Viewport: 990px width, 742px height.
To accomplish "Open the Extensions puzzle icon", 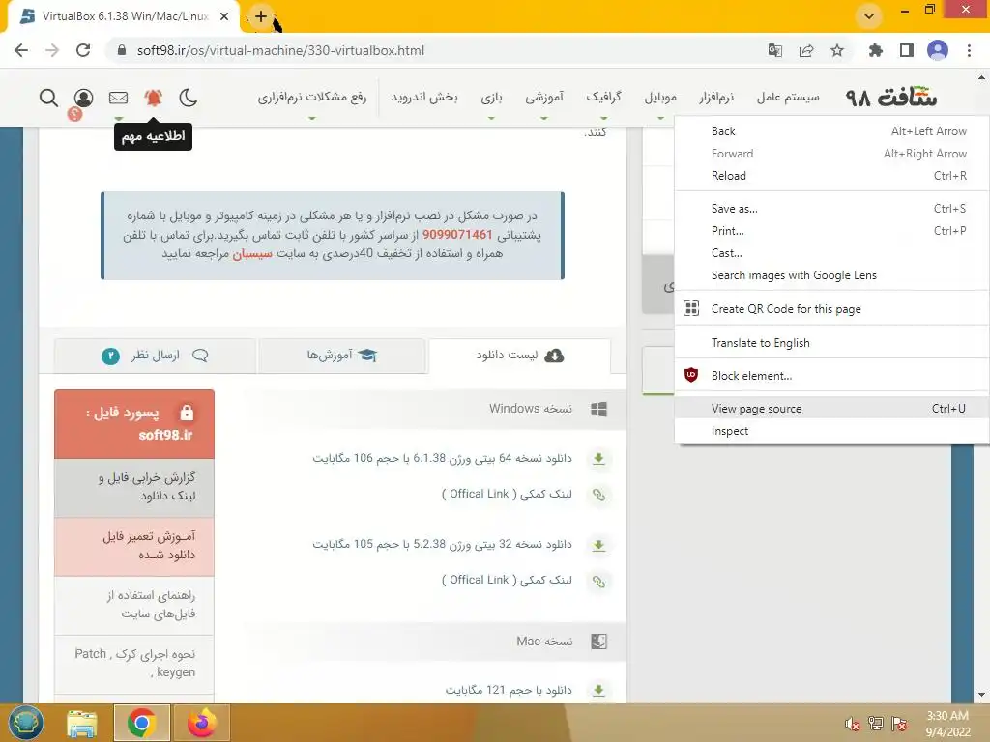I will tap(875, 50).
